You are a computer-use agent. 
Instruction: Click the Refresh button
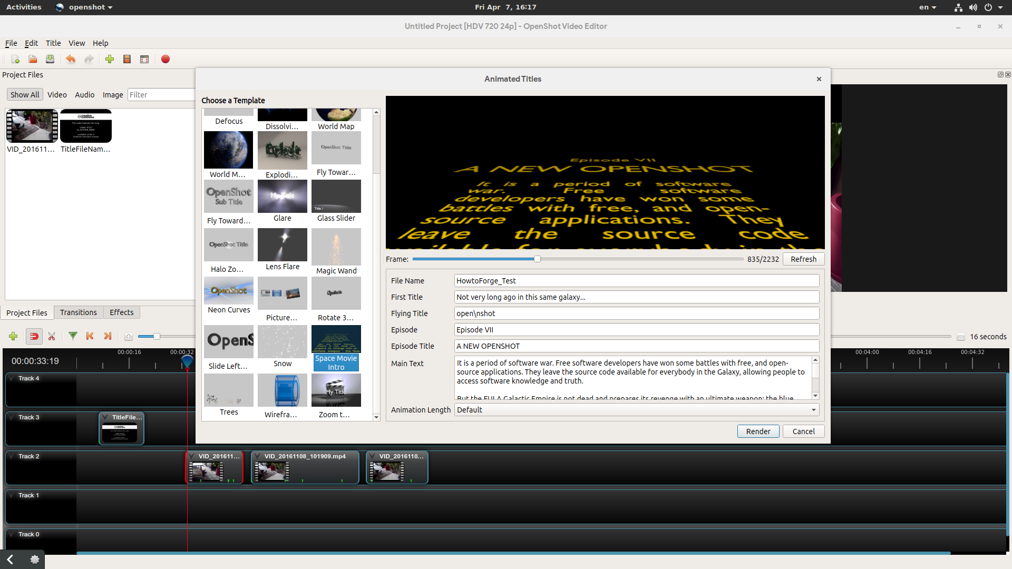[803, 259]
